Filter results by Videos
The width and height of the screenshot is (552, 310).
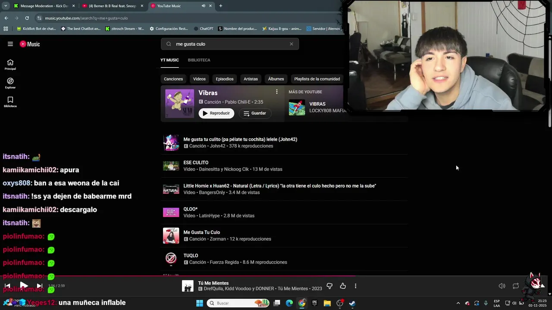click(x=199, y=79)
